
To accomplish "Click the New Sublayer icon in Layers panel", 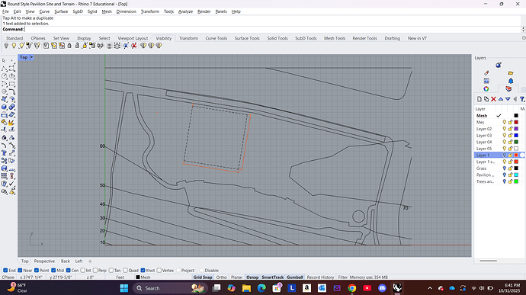I will click(486, 99).
